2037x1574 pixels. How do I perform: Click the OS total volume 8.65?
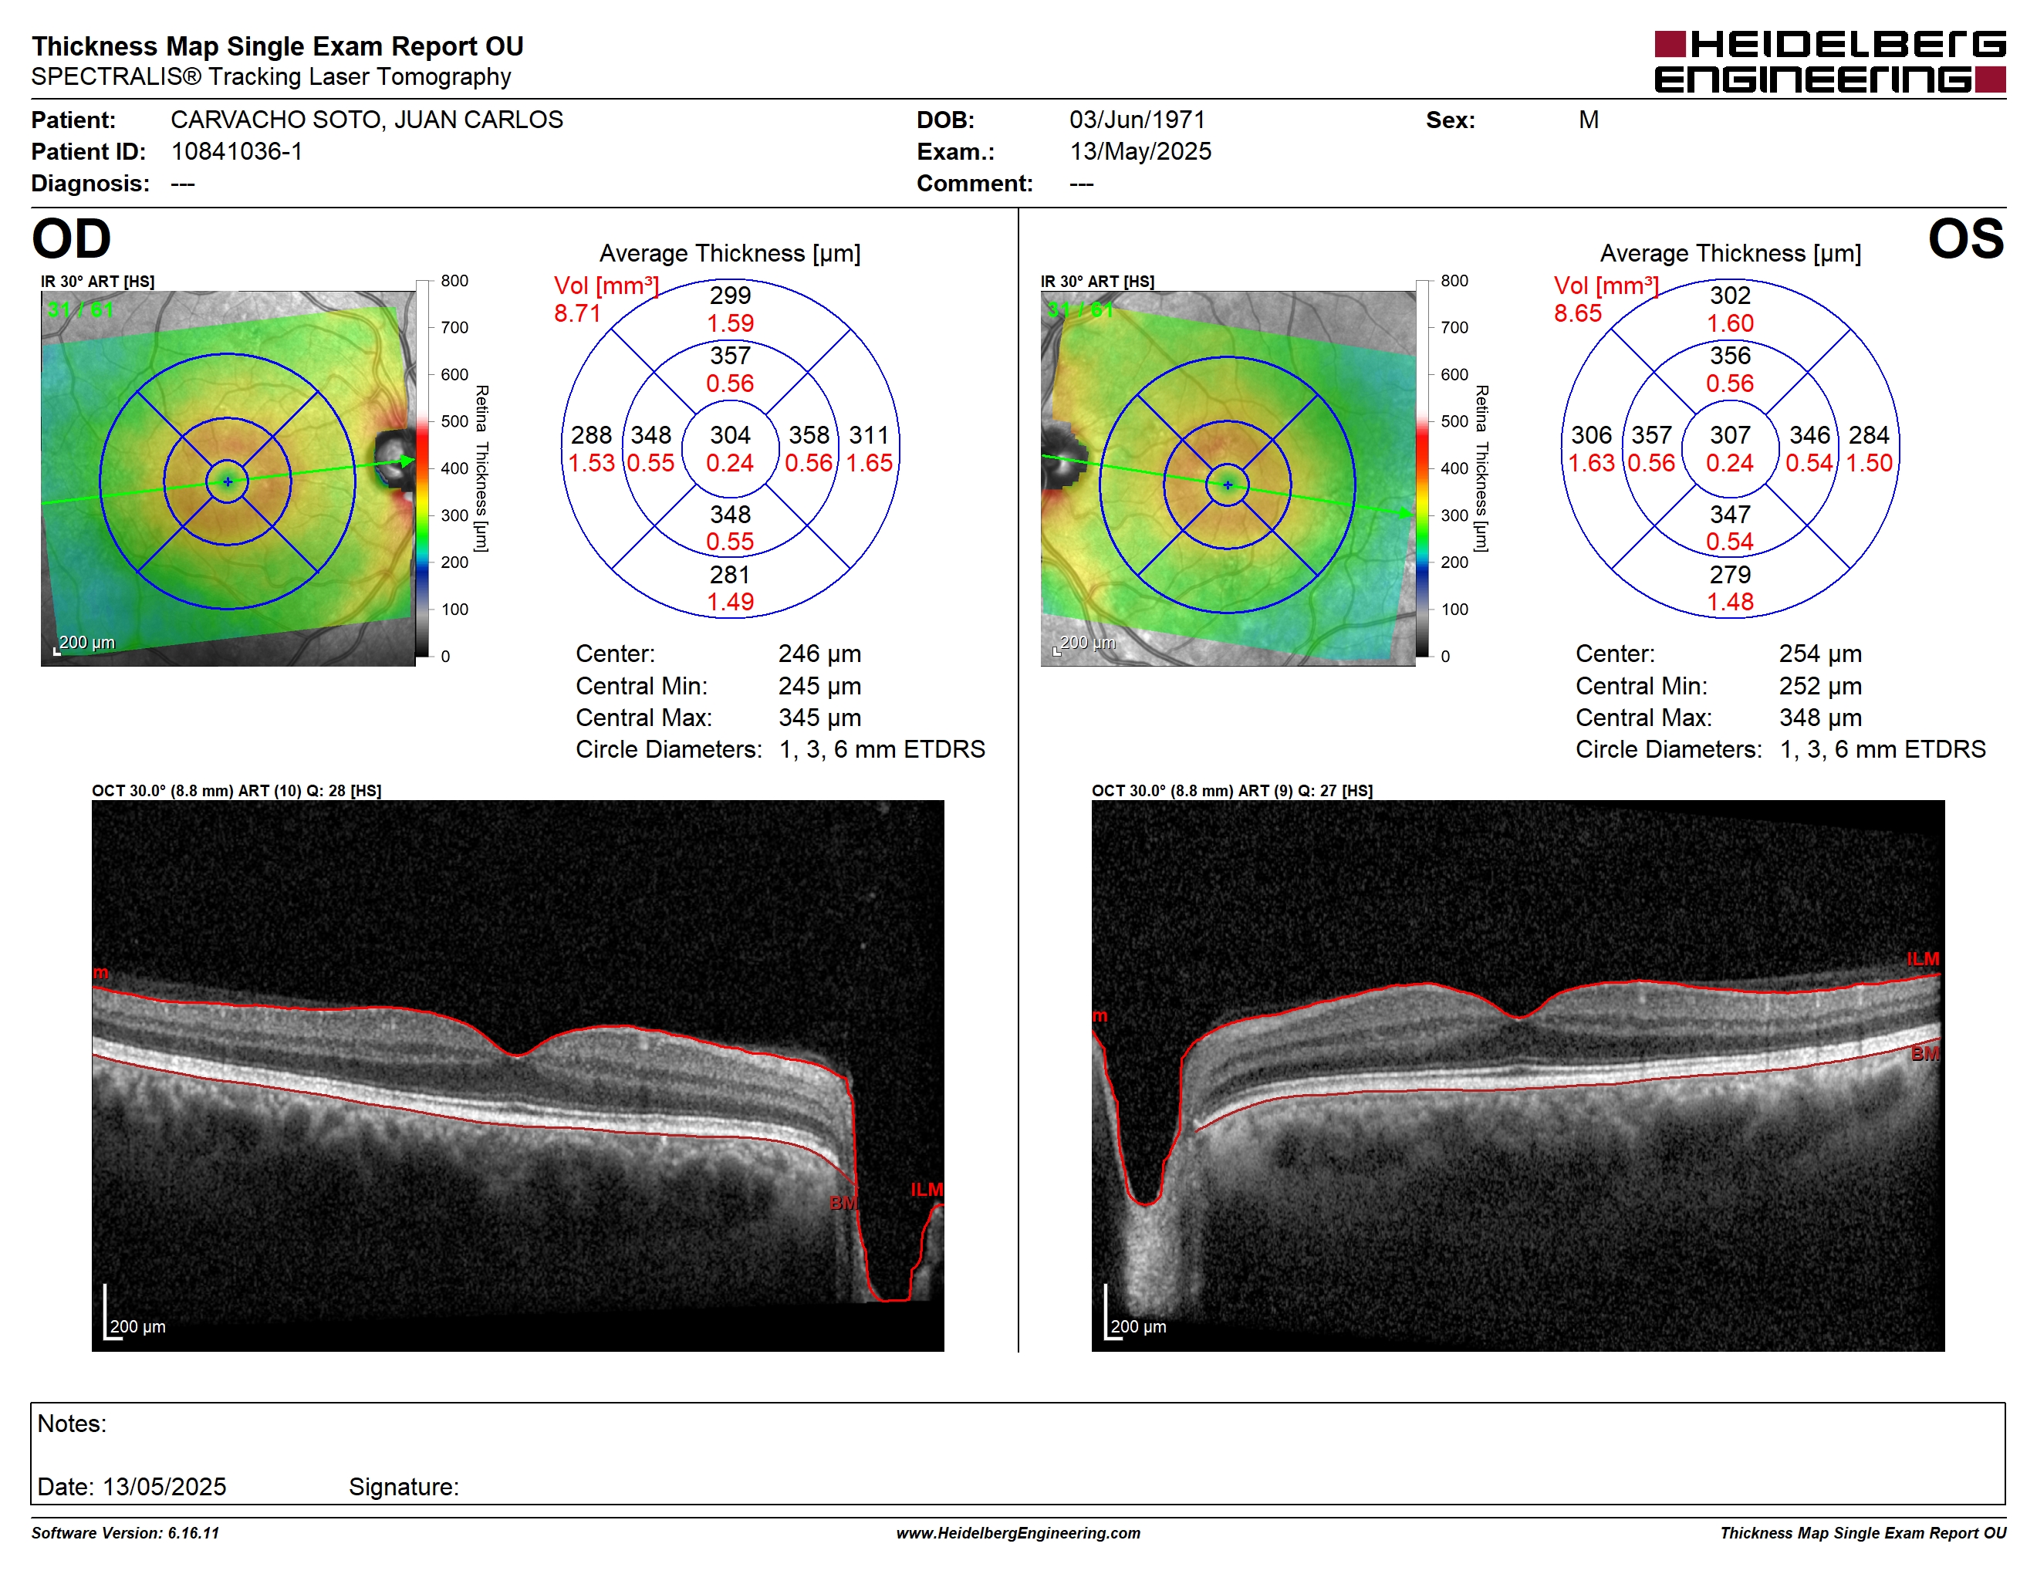point(1577,313)
